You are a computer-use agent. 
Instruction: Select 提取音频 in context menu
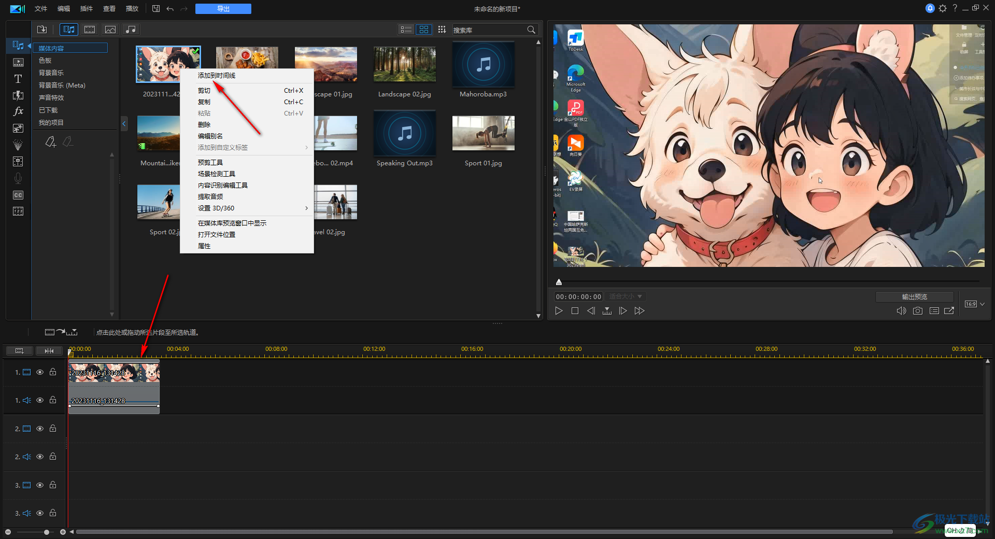210,197
